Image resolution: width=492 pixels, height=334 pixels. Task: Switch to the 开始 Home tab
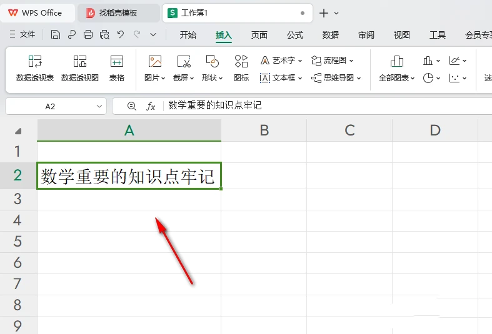188,35
